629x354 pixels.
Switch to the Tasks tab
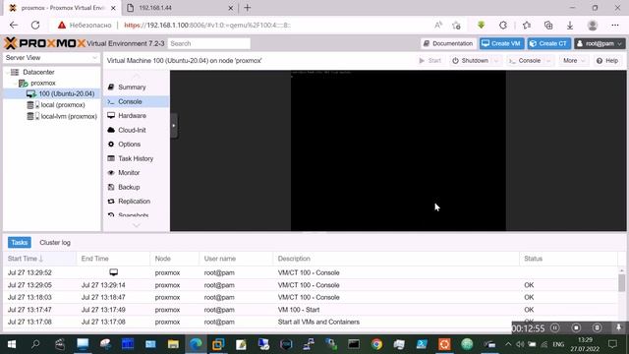pos(20,243)
